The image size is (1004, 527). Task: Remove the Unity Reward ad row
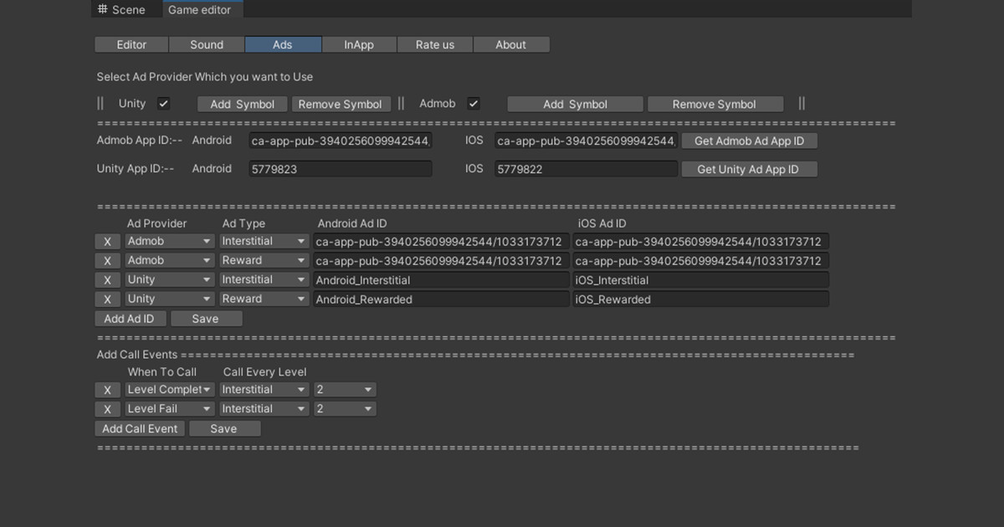tap(107, 299)
